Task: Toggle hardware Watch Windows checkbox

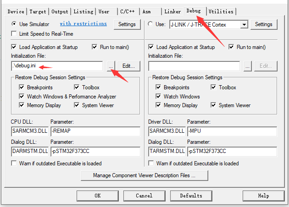Action: (x=158, y=96)
